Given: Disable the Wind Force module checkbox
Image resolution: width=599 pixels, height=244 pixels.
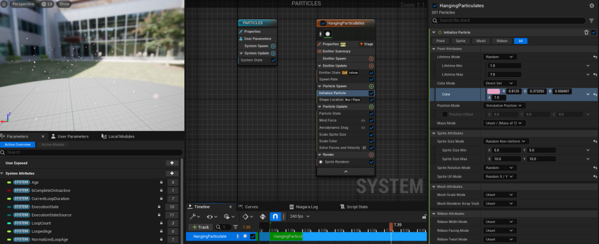Looking at the screenshot, I should click(x=371, y=121).
